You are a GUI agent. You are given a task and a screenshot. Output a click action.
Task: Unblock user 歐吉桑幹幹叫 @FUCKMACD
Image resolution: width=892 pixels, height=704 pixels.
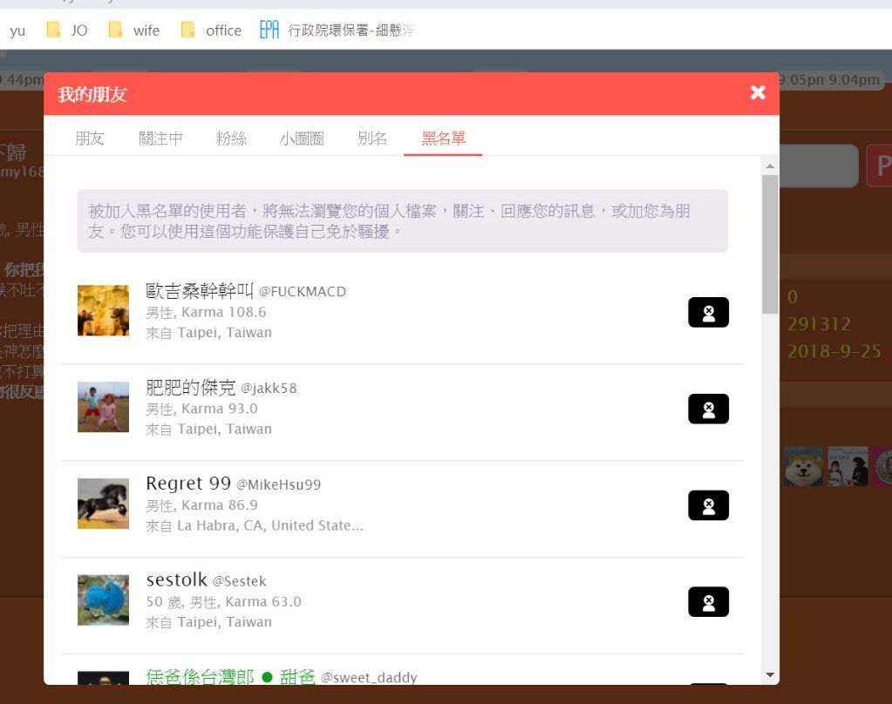click(708, 312)
